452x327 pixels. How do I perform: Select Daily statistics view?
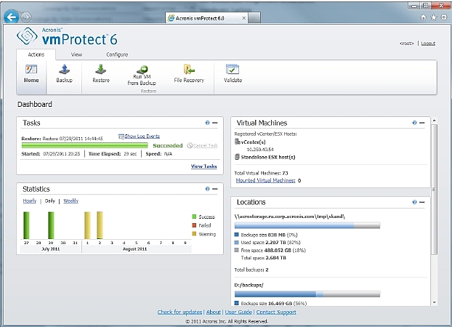tap(50, 201)
